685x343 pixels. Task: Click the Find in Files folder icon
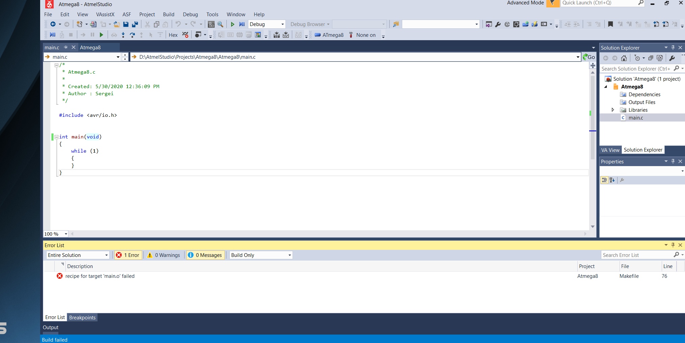(396, 24)
